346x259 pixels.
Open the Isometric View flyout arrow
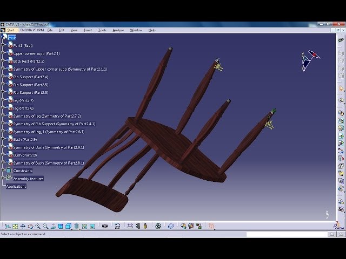click(x=72, y=229)
